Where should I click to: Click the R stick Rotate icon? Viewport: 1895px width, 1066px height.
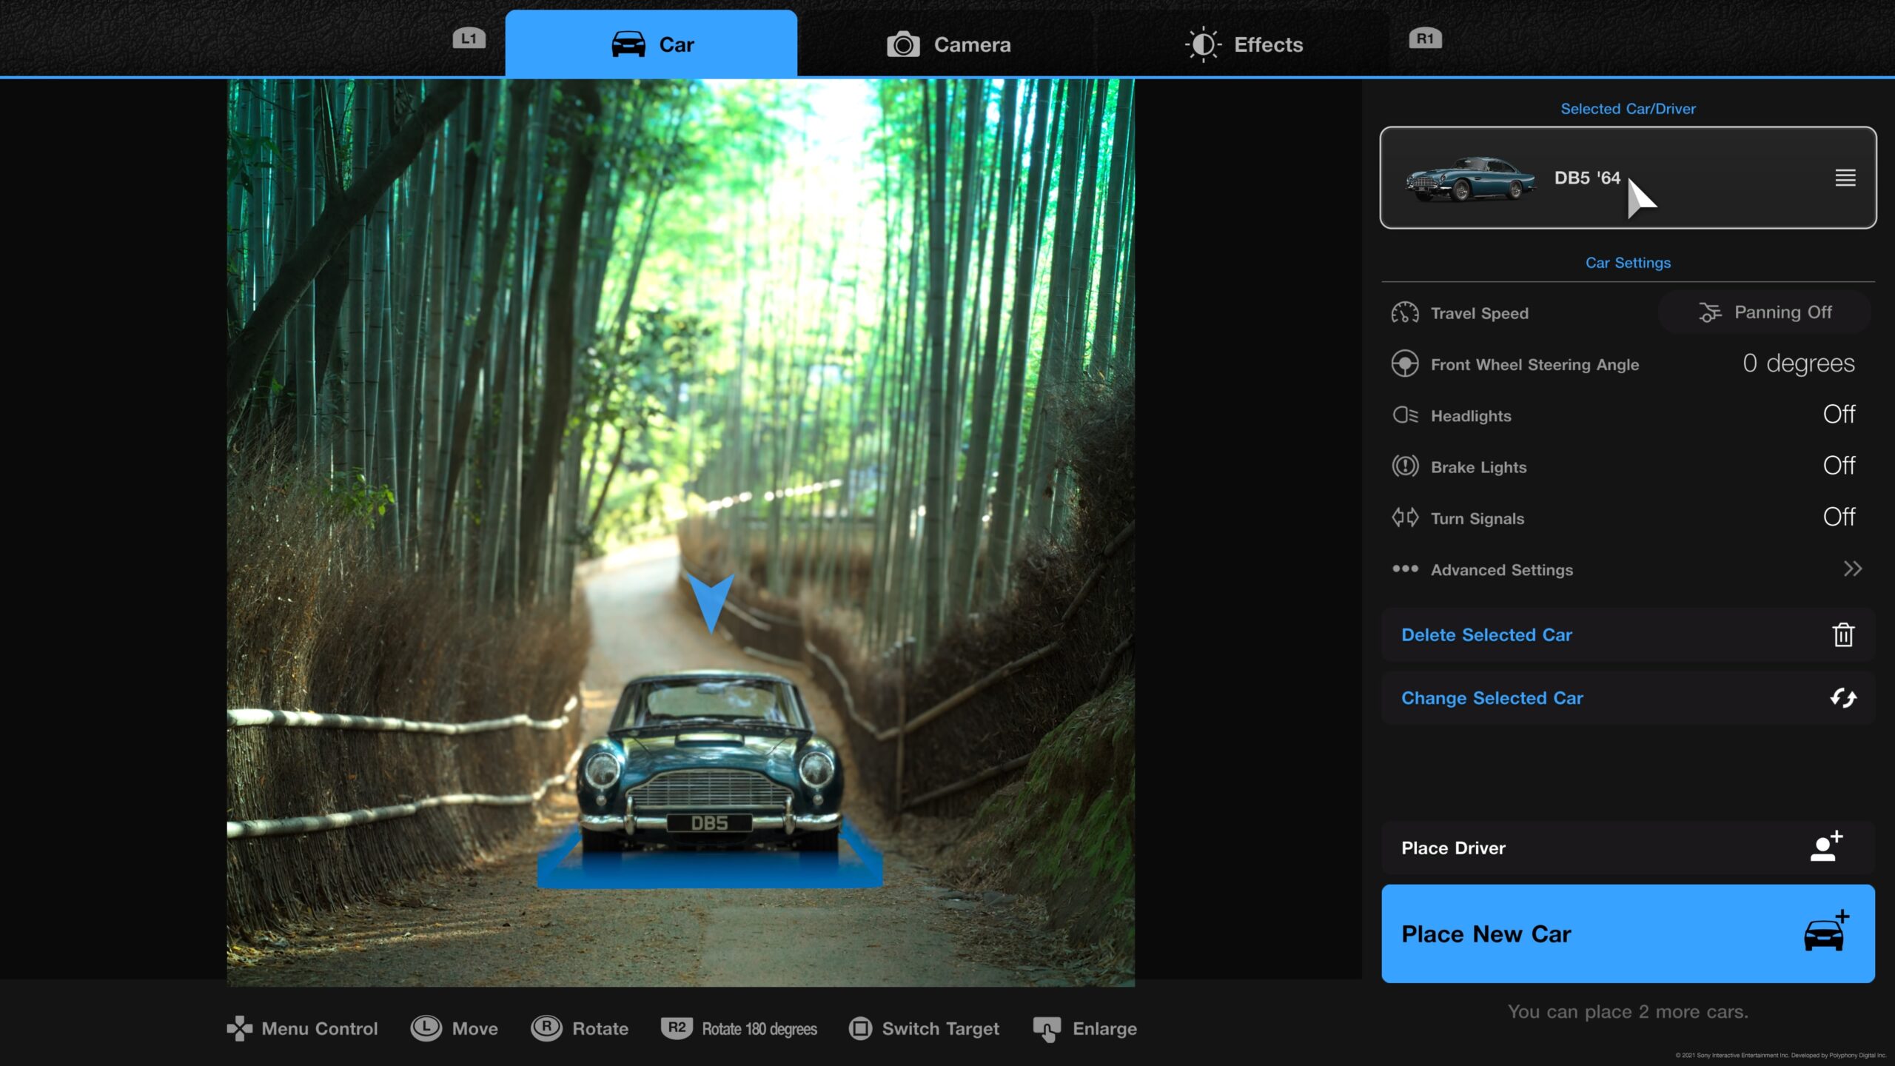[546, 1028]
